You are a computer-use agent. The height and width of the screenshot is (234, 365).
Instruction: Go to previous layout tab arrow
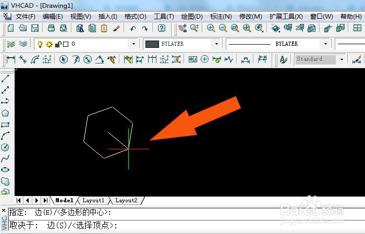[28, 200]
